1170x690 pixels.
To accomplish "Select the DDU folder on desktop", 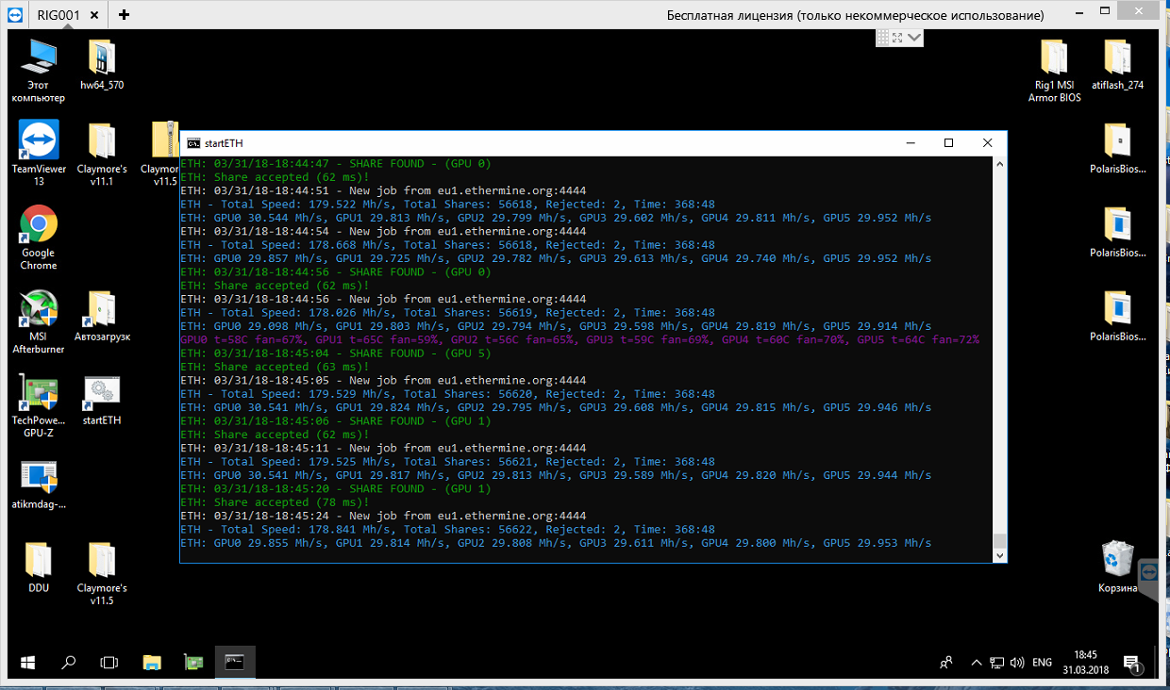I will 39,560.
